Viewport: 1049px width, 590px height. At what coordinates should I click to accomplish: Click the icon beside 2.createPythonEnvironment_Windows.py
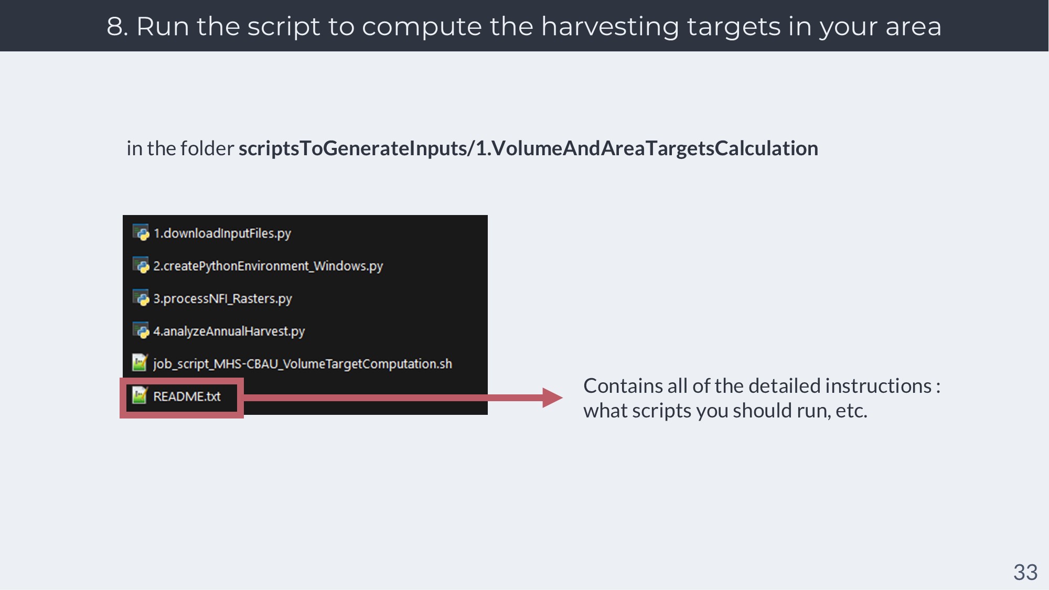click(x=141, y=265)
